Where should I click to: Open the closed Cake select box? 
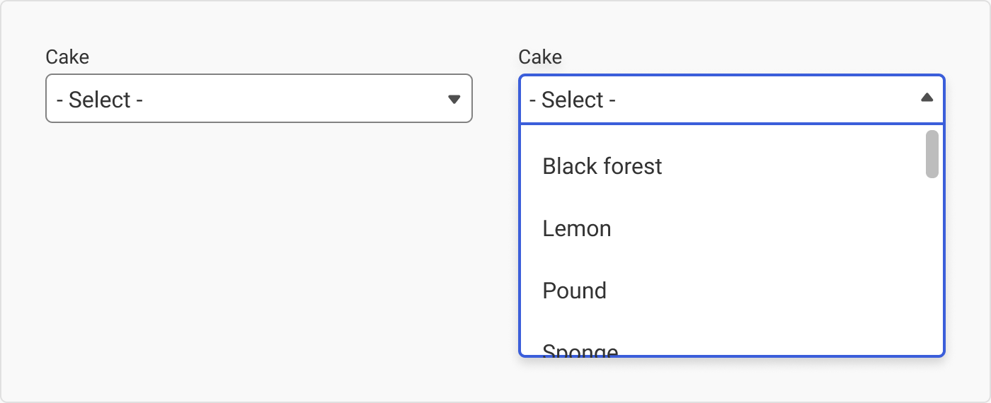coord(258,98)
